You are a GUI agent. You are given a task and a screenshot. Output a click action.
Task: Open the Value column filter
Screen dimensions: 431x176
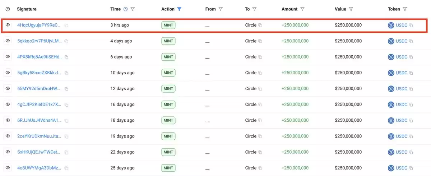pos(351,9)
